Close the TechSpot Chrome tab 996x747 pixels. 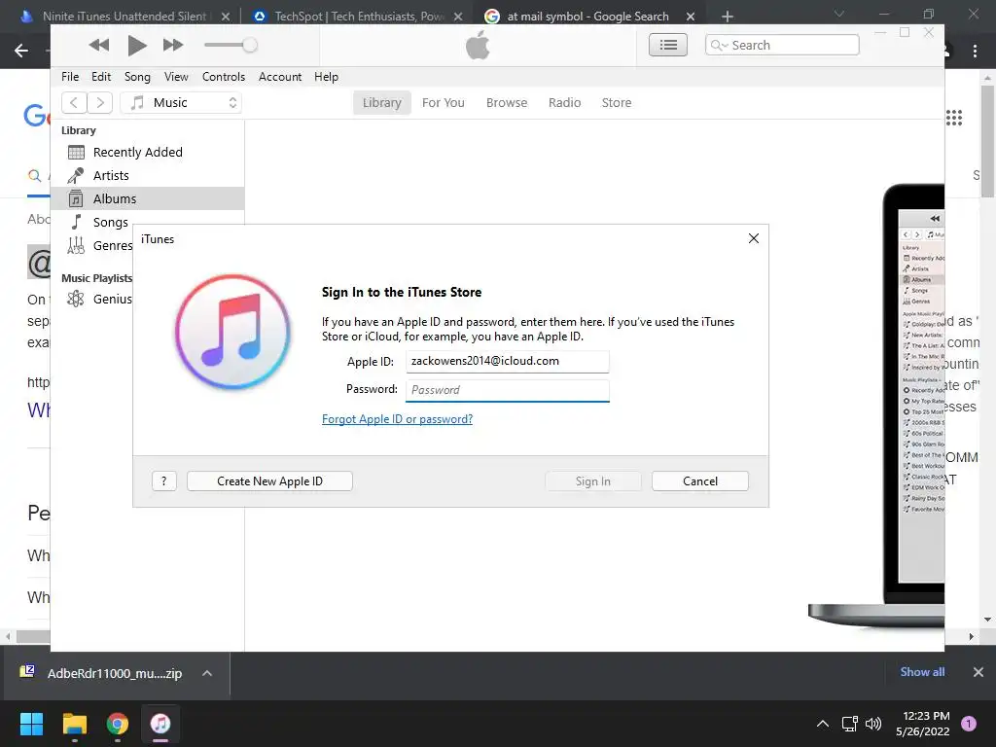pyautogui.click(x=458, y=17)
